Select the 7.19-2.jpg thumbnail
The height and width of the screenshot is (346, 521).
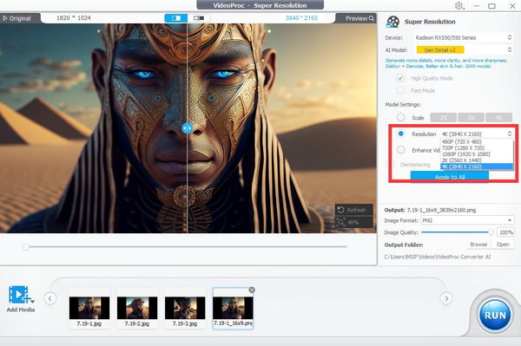pyautogui.click(x=137, y=309)
